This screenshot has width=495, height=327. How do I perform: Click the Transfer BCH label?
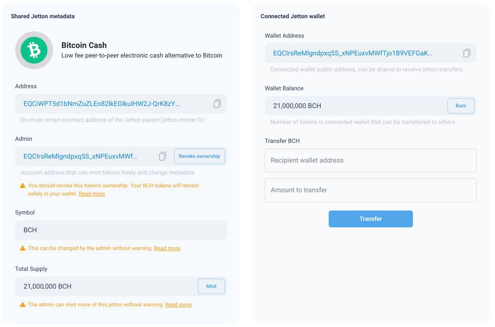pos(282,141)
